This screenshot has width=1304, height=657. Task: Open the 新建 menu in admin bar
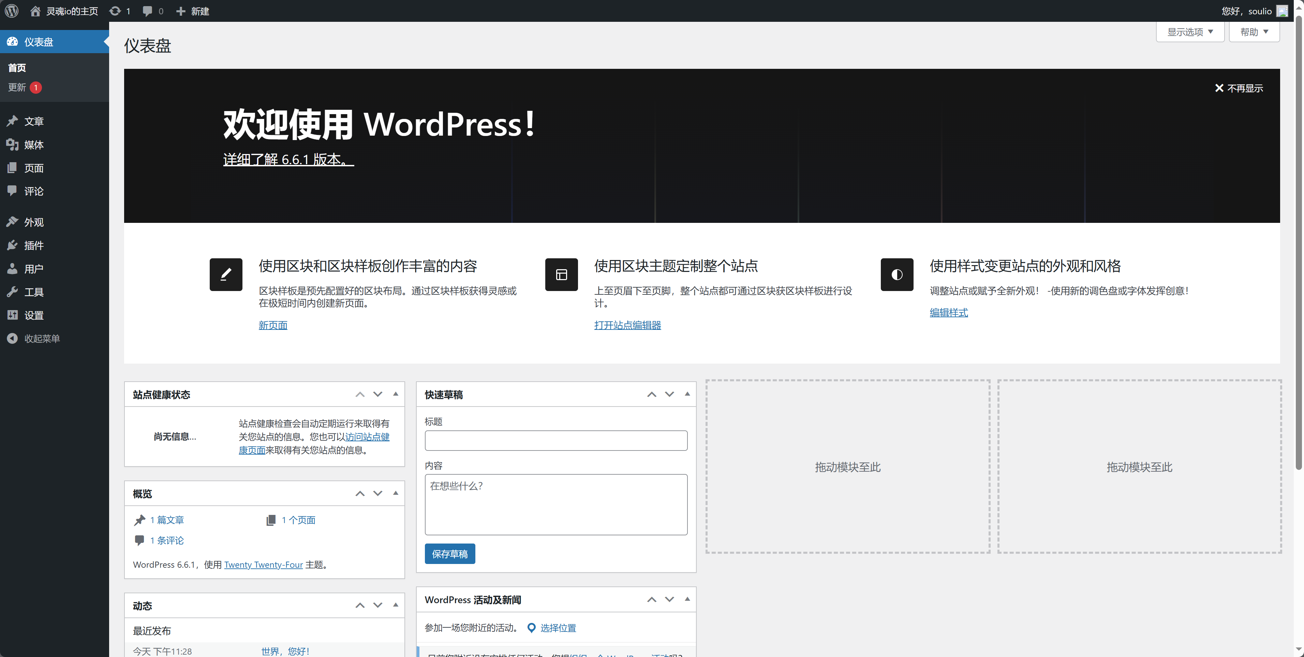[192, 11]
